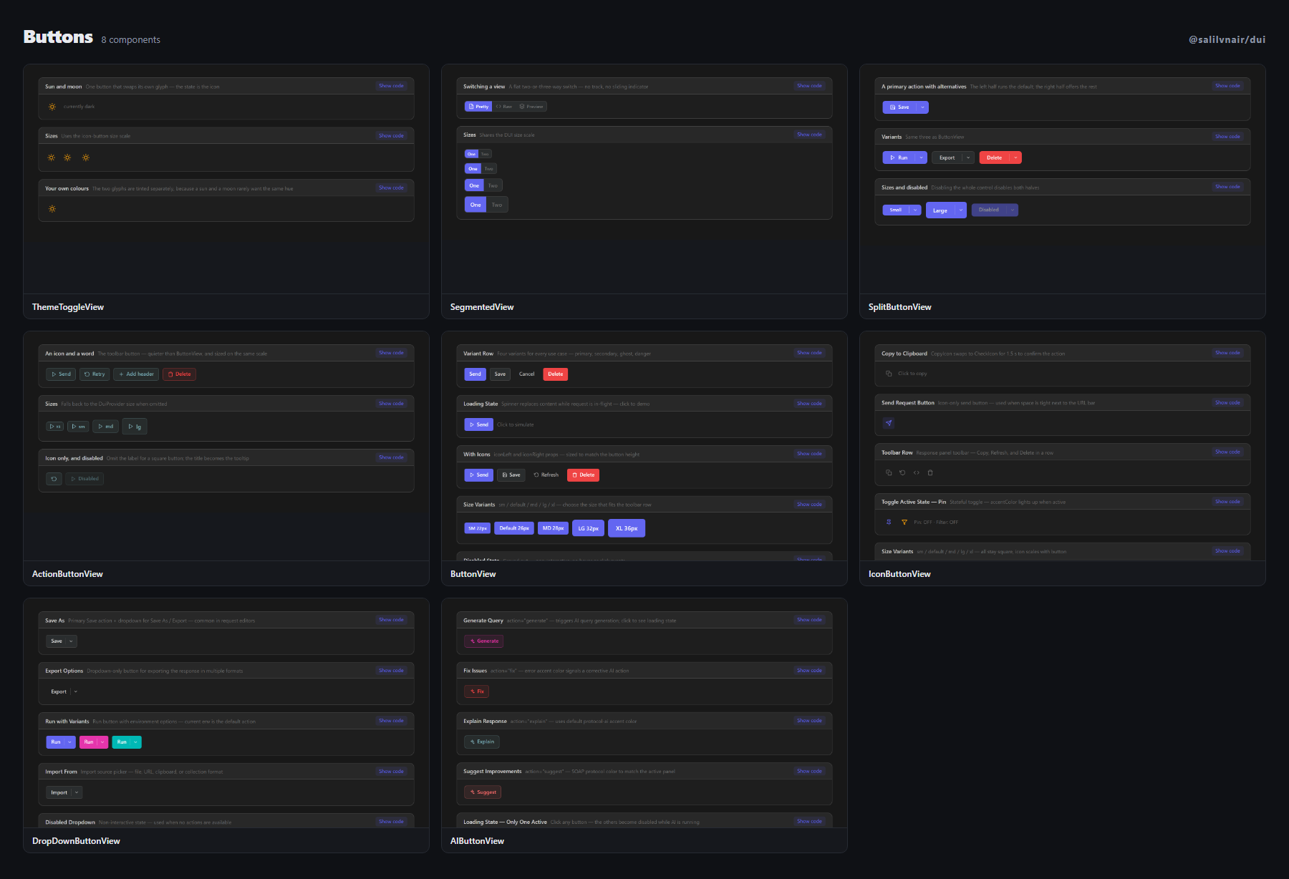
Task: Click the sun icon under 'Your own colours'
Action: coord(52,209)
